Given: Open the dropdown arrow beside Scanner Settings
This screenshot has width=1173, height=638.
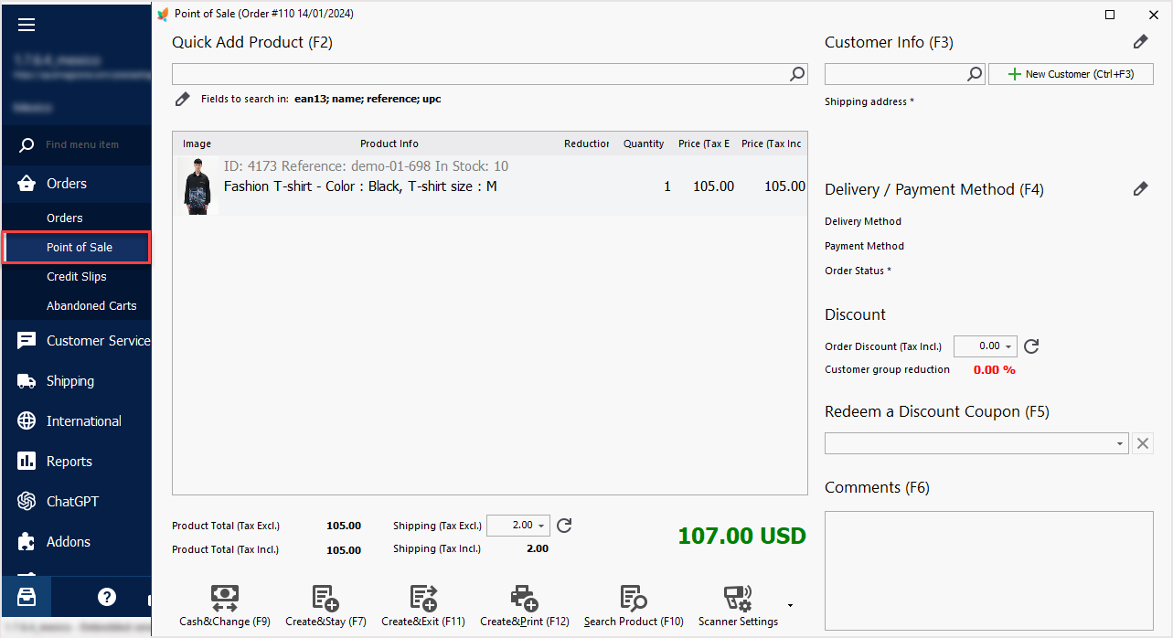Looking at the screenshot, I should click(790, 605).
